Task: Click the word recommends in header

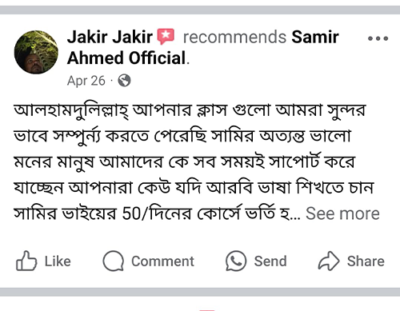Action: pyautogui.click(x=234, y=37)
